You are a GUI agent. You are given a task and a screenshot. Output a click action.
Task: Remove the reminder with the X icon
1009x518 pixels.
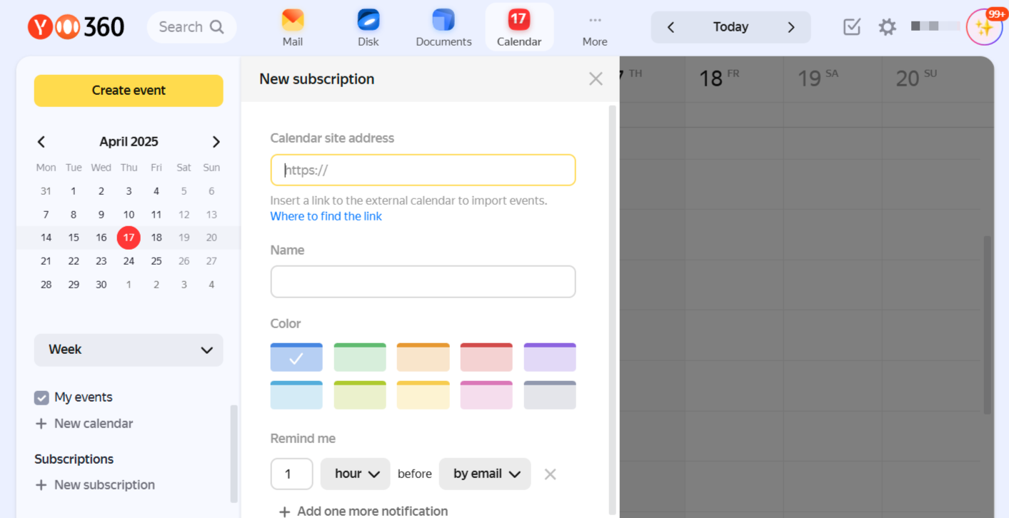coord(550,474)
